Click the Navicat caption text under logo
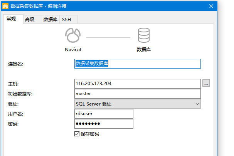This screenshot has width=234, height=156. [x=73, y=50]
